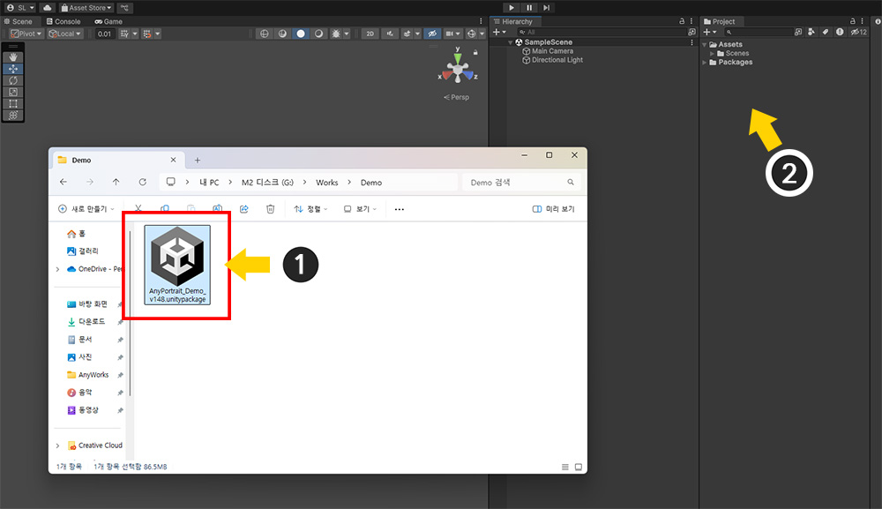Click the Unity cloud services icon
This screenshot has width=882, height=509.
click(48, 8)
